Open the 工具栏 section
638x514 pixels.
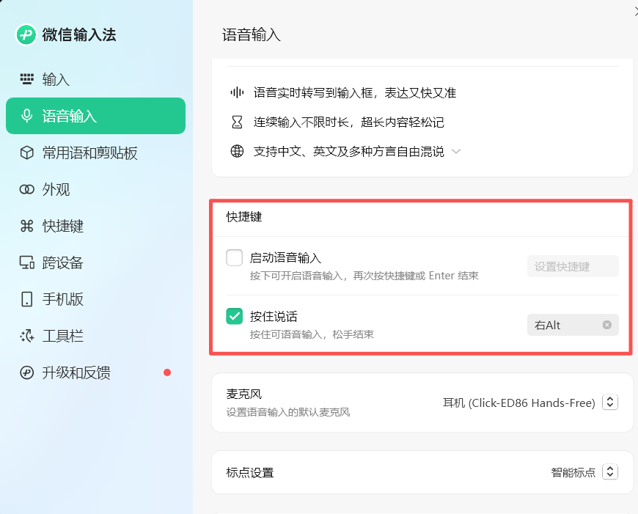(x=95, y=336)
